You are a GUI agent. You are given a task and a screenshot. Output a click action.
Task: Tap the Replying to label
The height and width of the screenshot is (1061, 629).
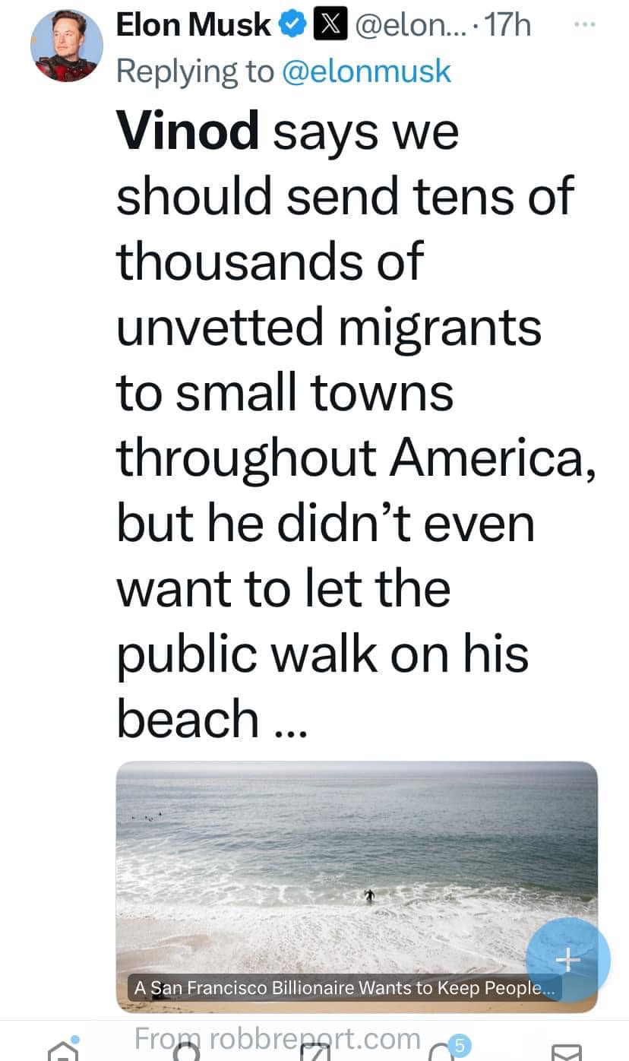click(195, 71)
